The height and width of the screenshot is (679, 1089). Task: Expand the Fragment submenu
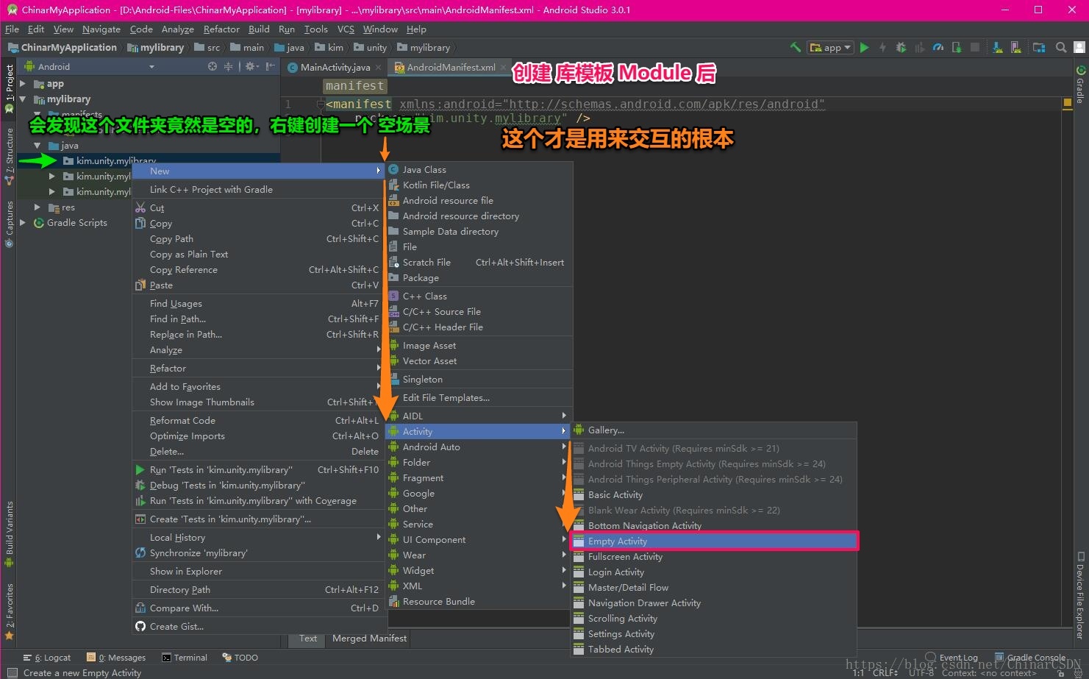point(479,478)
